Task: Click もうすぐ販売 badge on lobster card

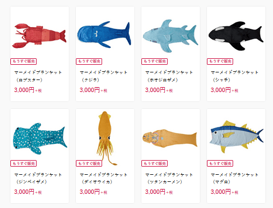Action: [x=23, y=62]
